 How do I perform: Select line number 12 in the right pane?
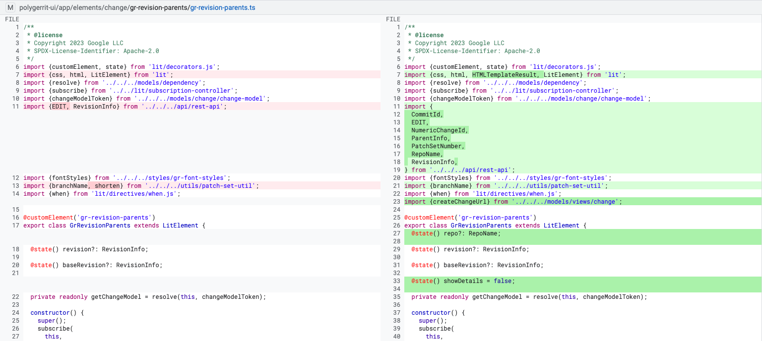(397, 114)
